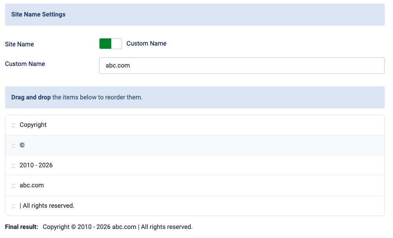Select the 2010 - 2026 list item

click(x=36, y=165)
